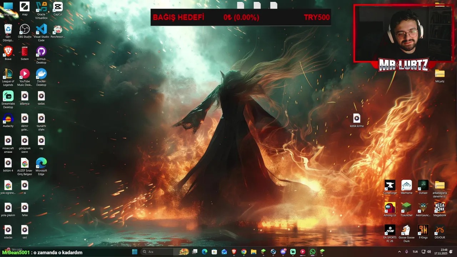Select the sadas video file
457x257 pixels.
[41, 98]
